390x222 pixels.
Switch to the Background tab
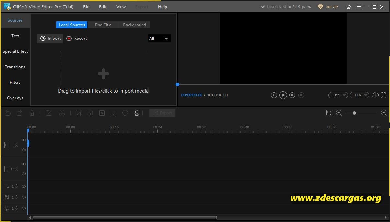click(134, 25)
